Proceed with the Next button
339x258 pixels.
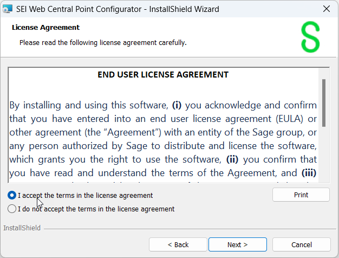coord(237,244)
